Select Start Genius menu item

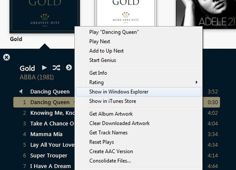point(138,60)
